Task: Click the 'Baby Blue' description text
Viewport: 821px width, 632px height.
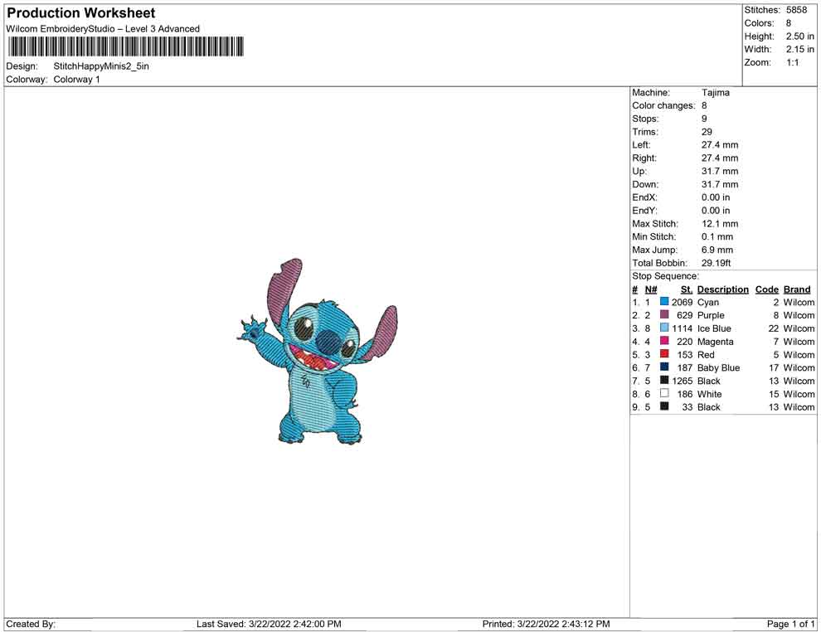Action: click(x=718, y=367)
